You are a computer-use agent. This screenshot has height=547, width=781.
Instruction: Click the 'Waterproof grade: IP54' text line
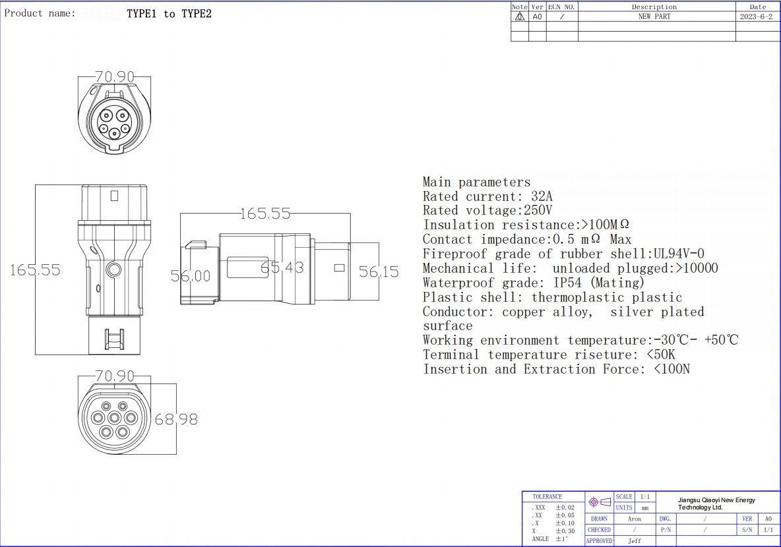coord(533,283)
